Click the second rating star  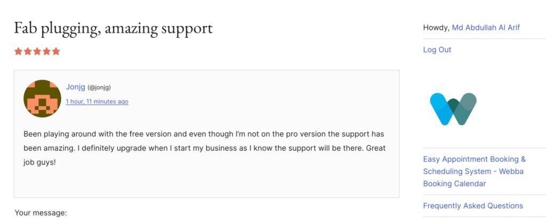click(x=28, y=52)
